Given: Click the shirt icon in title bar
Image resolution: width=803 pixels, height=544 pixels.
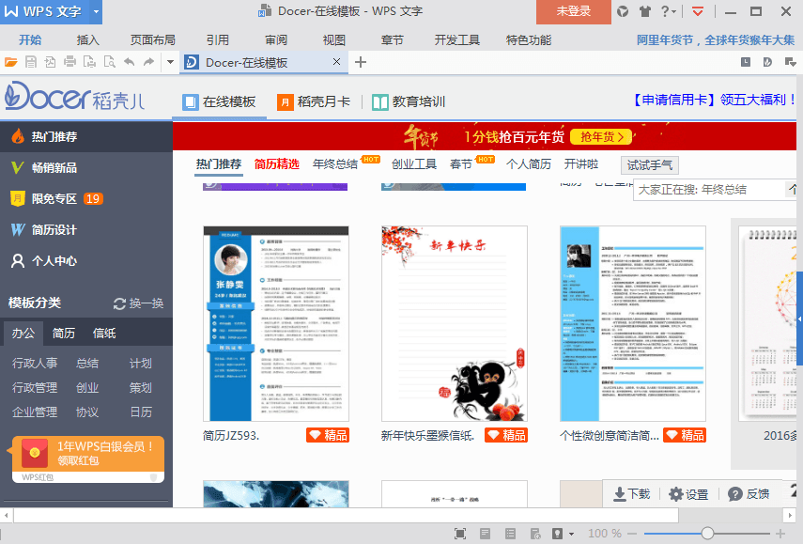Looking at the screenshot, I should coord(645,11).
